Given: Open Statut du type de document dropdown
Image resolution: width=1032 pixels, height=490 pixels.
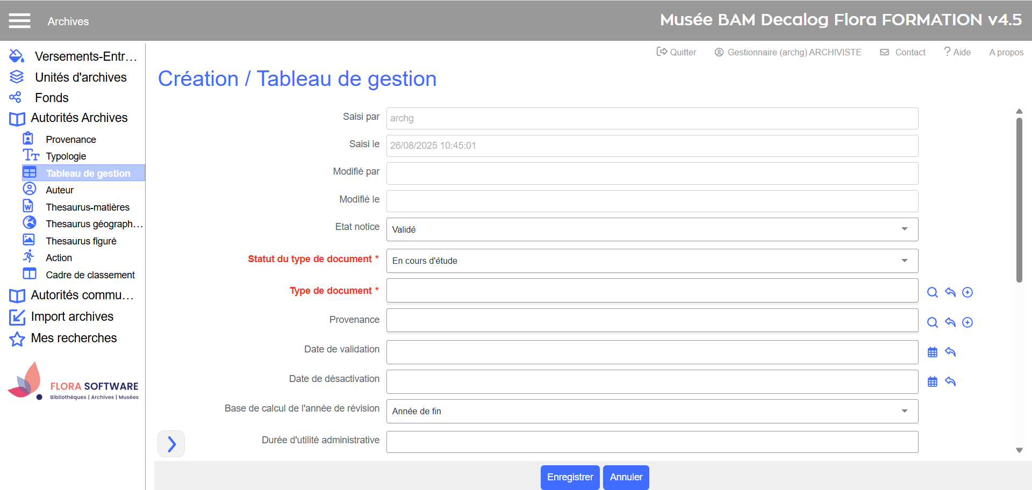Looking at the screenshot, I should (x=651, y=261).
